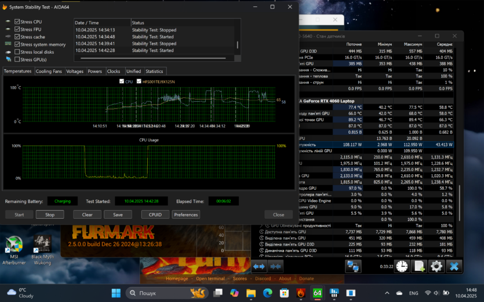Open File Explorer from the taskbar

tap(251, 293)
